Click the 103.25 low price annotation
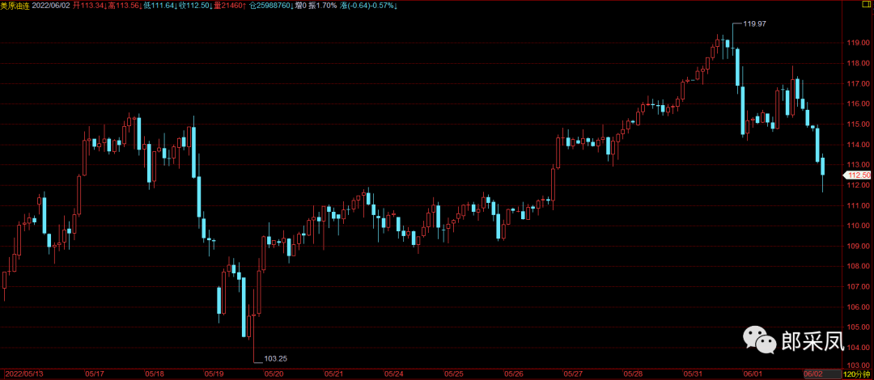The height and width of the screenshot is (380, 874). coord(276,357)
